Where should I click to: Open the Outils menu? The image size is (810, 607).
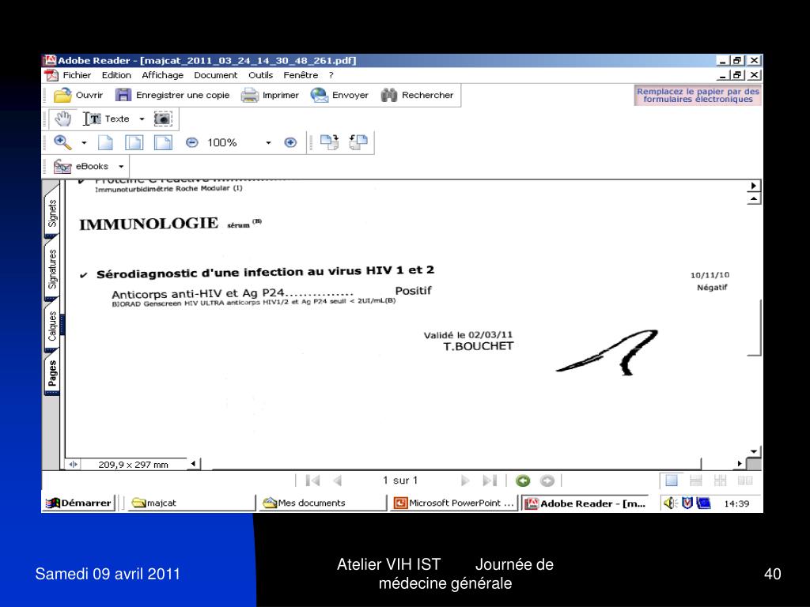click(x=260, y=75)
